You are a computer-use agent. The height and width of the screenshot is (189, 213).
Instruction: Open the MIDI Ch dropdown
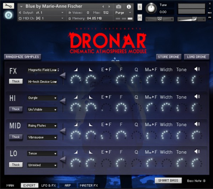[x=42, y=18]
